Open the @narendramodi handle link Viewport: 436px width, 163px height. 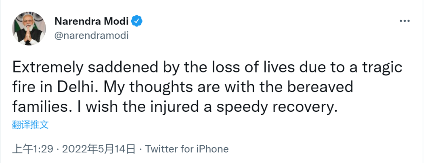[x=91, y=35]
